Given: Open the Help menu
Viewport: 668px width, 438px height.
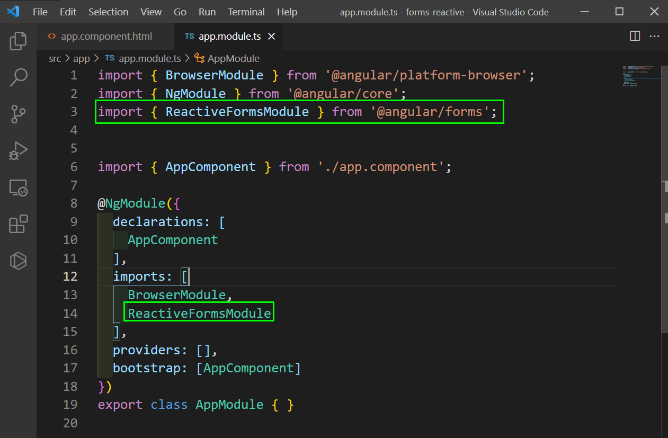Looking at the screenshot, I should coord(287,12).
